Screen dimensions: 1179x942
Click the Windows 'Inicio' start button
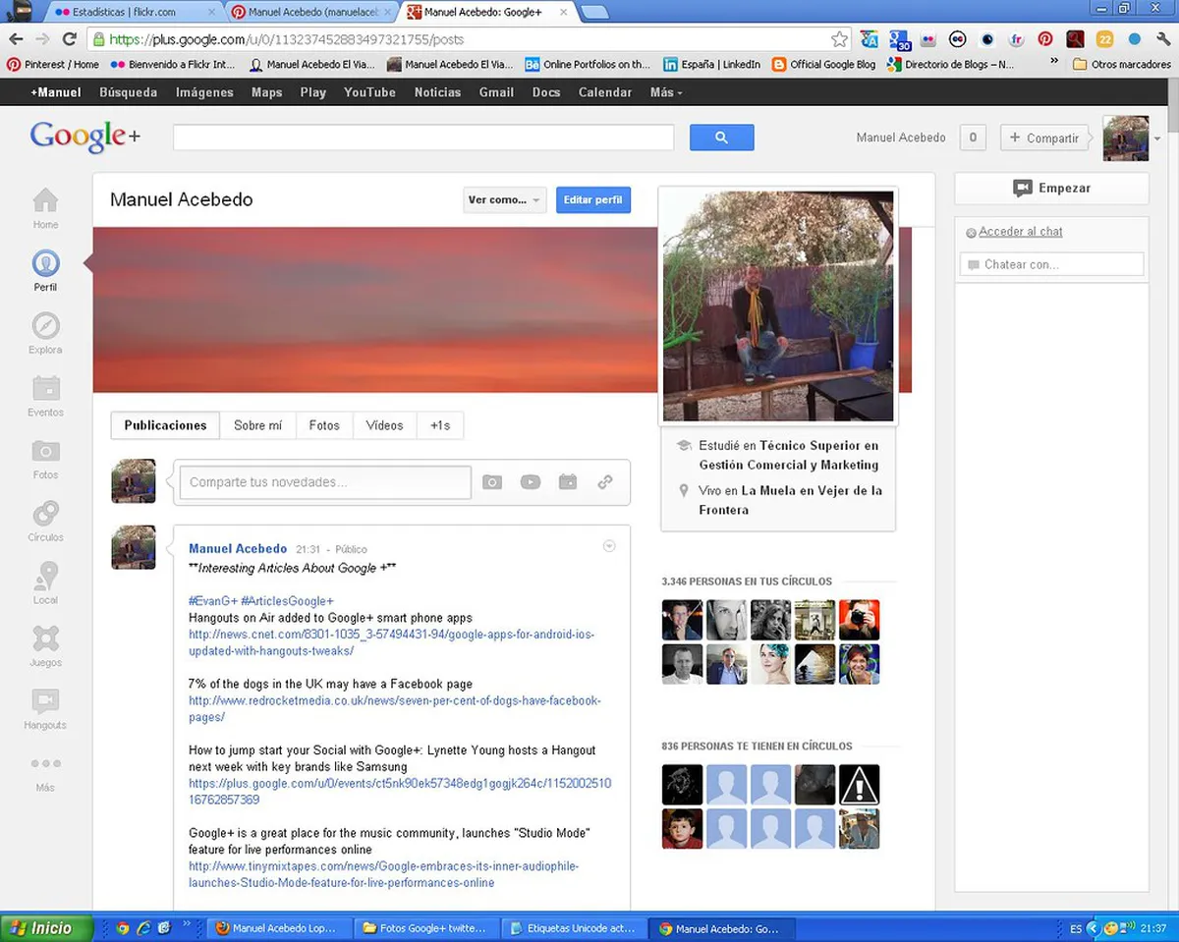click(45, 927)
